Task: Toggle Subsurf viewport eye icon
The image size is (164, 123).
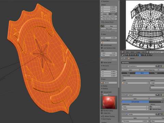Action: [x=160, y=95]
